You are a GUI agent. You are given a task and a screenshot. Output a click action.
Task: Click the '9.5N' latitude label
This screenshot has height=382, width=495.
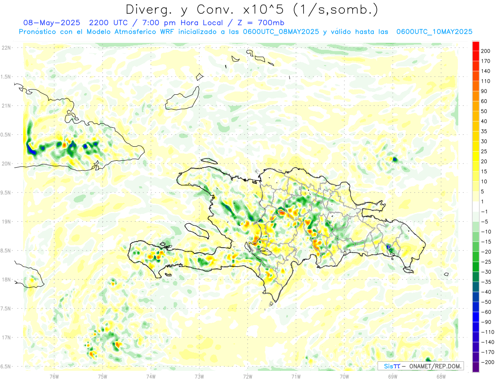coord(6,192)
